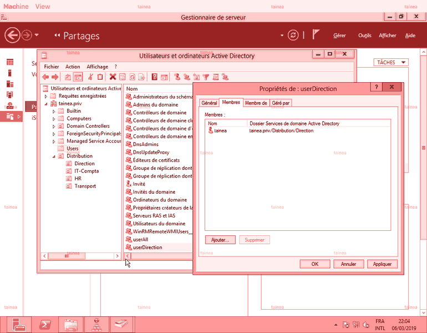Click Server Manager refresh circle icon
Screen dimensions: 427x333
[293, 35]
